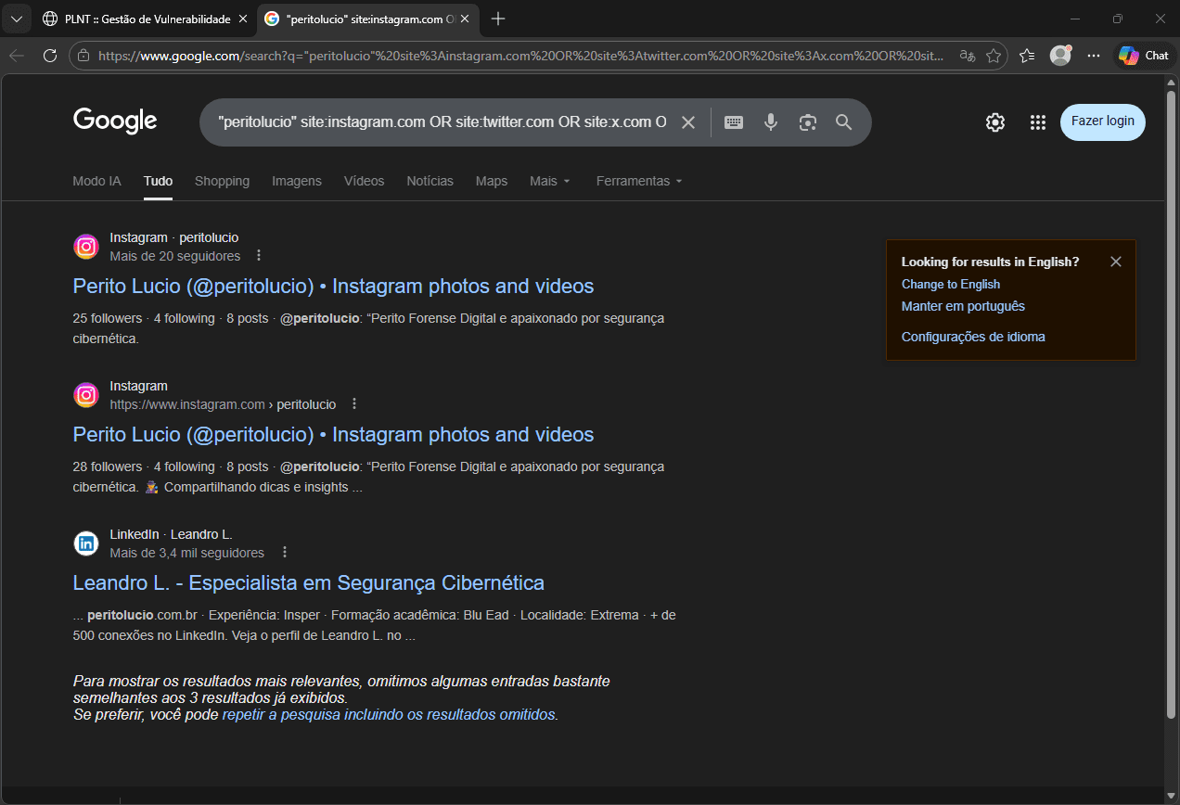Open Google search settings gear
This screenshot has height=805, width=1180.
[x=994, y=121]
